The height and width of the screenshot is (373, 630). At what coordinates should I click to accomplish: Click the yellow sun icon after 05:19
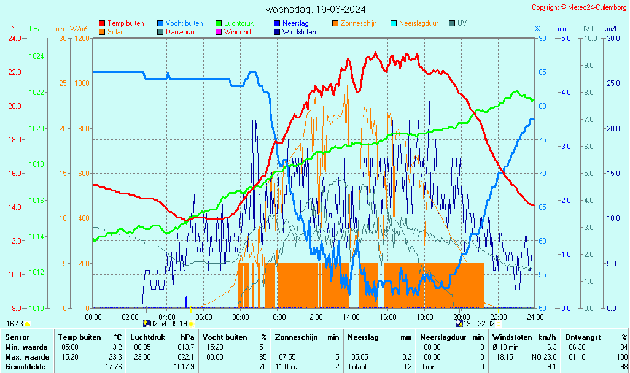pyautogui.click(x=191, y=323)
